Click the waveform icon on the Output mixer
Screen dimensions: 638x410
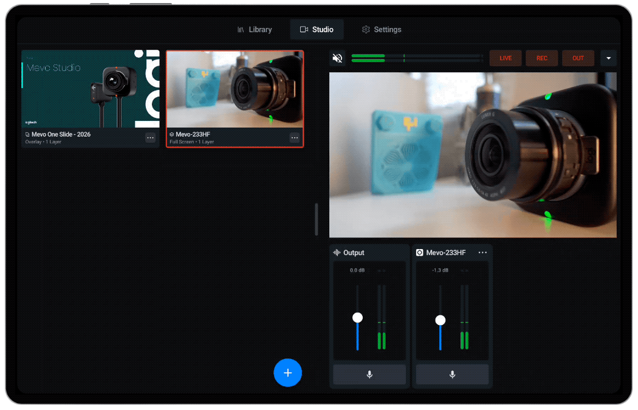tap(338, 252)
